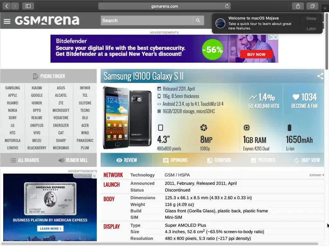Image resolution: width=329 pixels, height=246 pixels.
Task: Expand the Network spec section
Action: click(316, 175)
